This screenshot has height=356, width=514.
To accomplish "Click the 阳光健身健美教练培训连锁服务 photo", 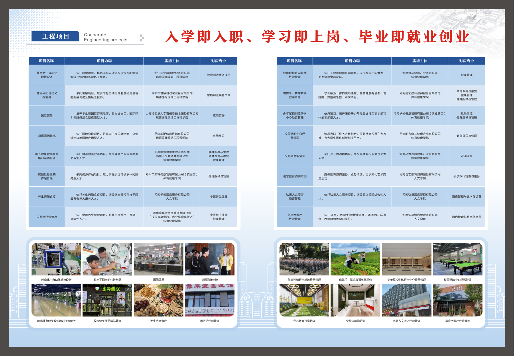I will click(x=56, y=300).
